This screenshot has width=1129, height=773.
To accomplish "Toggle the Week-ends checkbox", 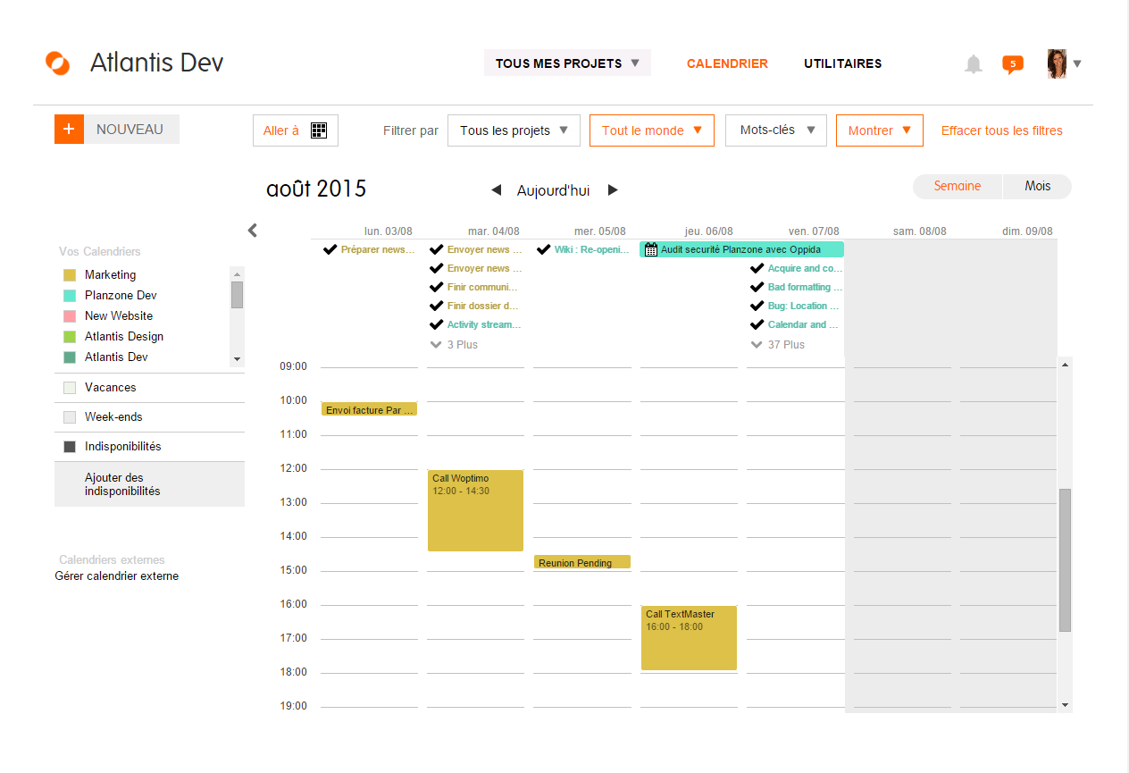I will pyautogui.click(x=70, y=417).
